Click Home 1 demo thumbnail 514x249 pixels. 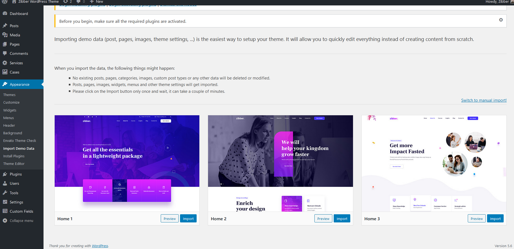pos(127,163)
